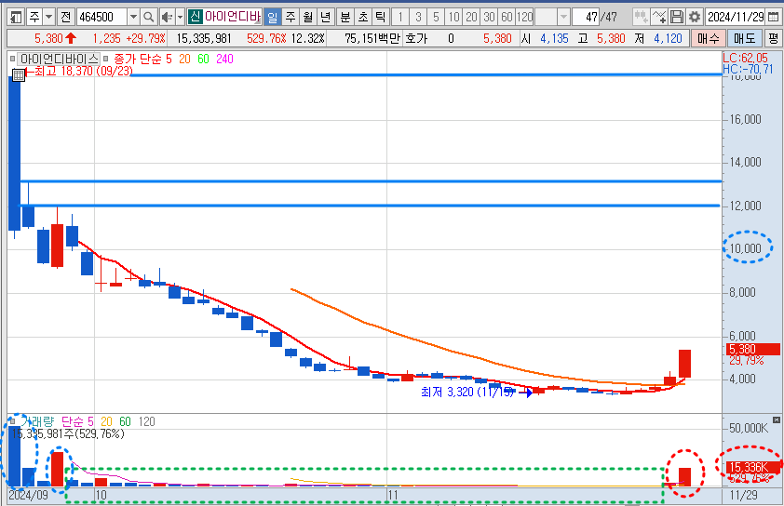Click the 11/29 date label on axis
The height and width of the screenshot is (506, 784).
coord(744,495)
